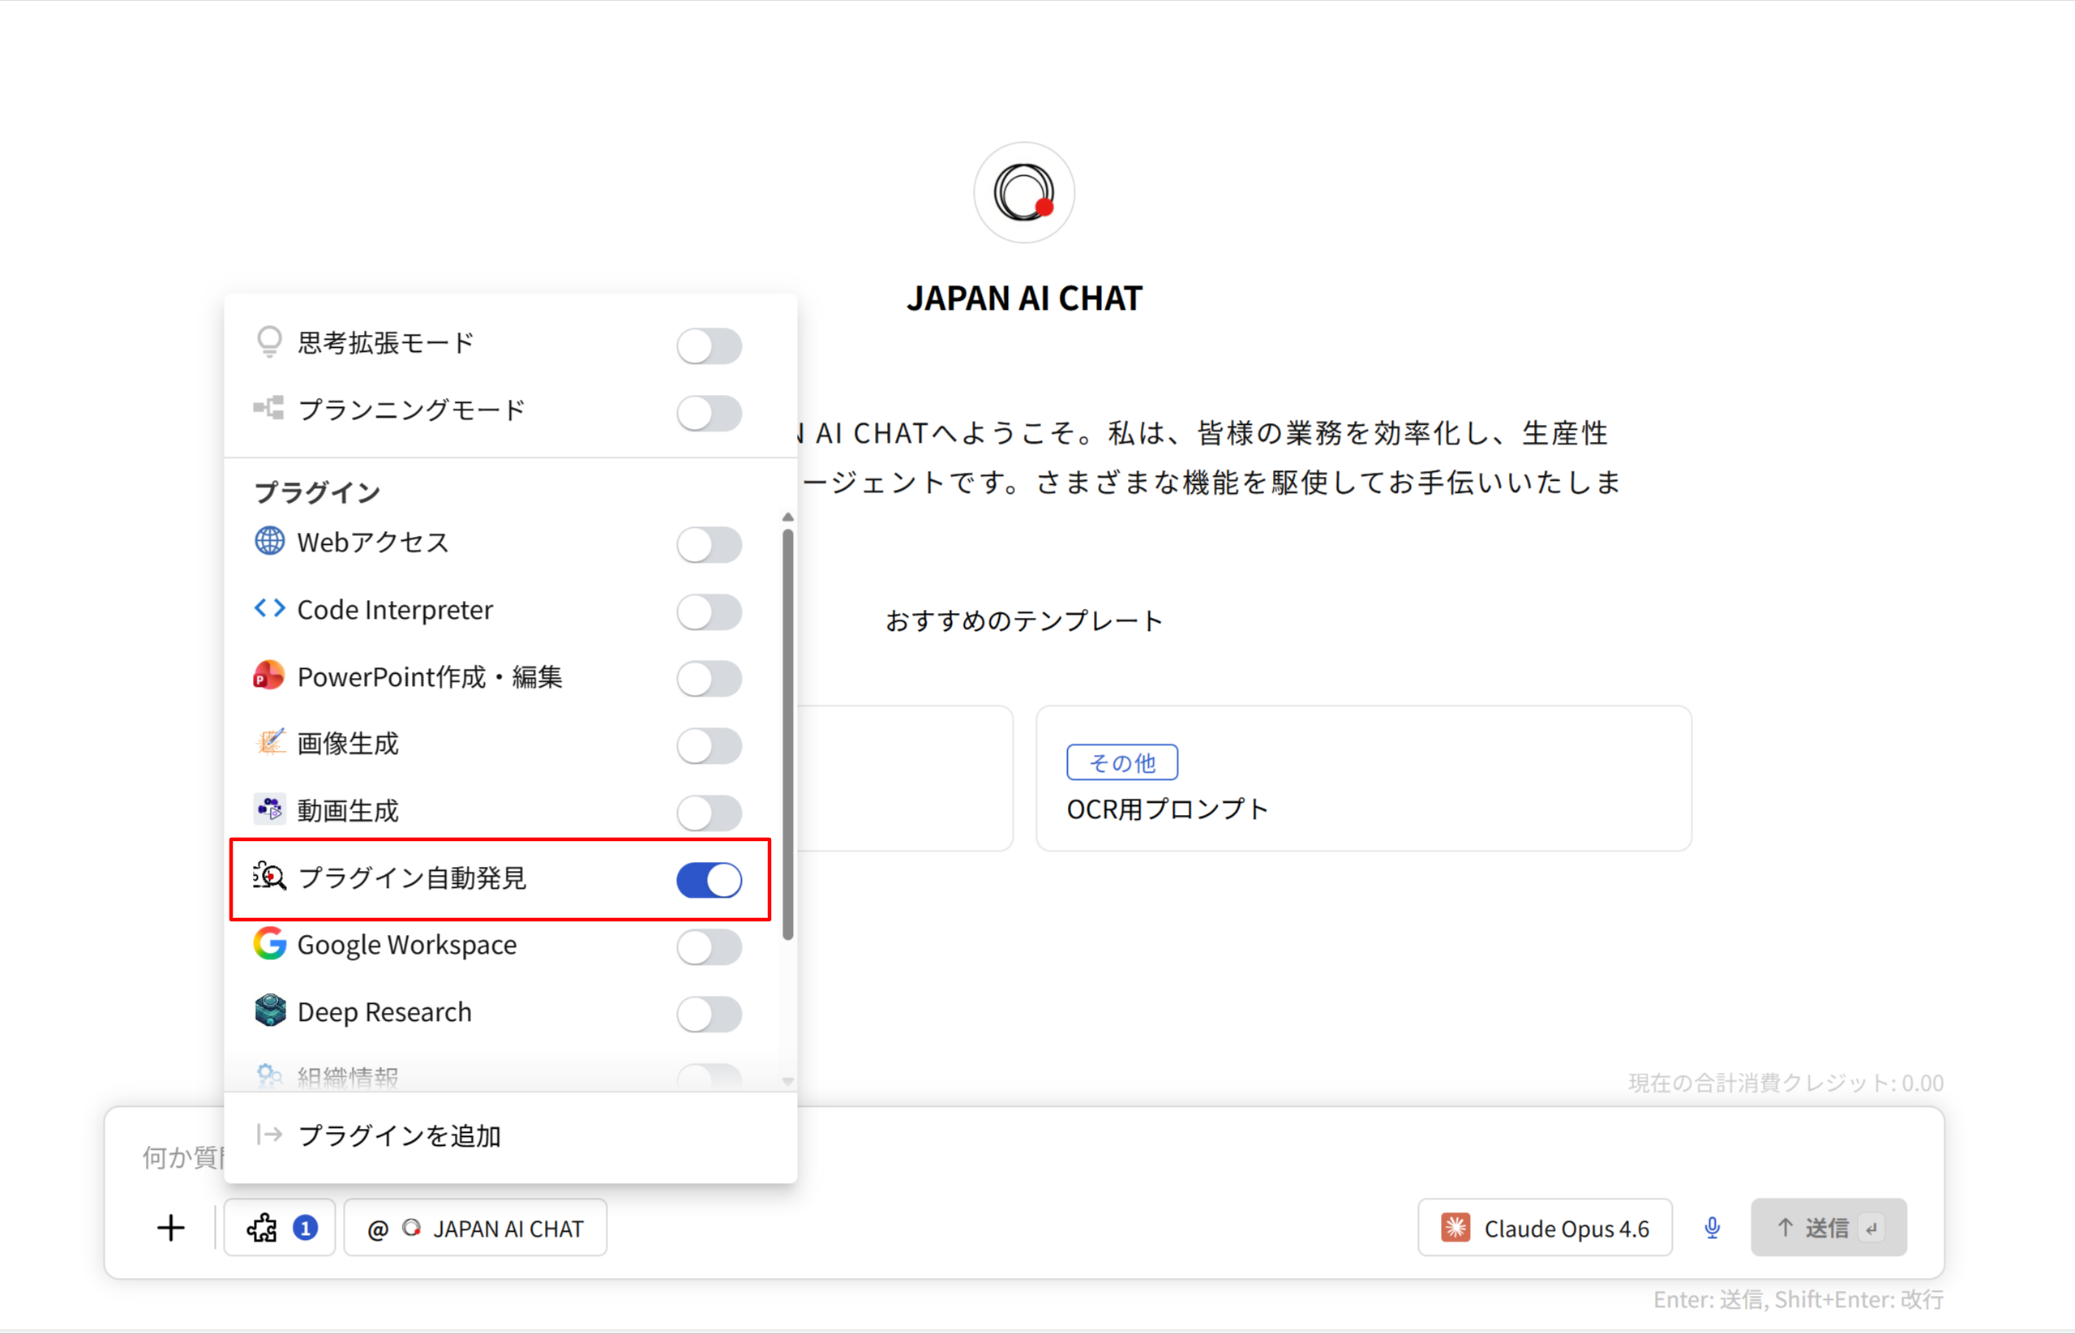Click the Code Interpreter brackets icon
This screenshot has height=1334, width=2075.
(269, 609)
